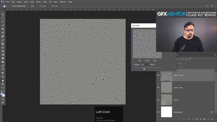This screenshot has width=217, height=122.
Task: Swap foreground and background colors
Action: click(4, 91)
